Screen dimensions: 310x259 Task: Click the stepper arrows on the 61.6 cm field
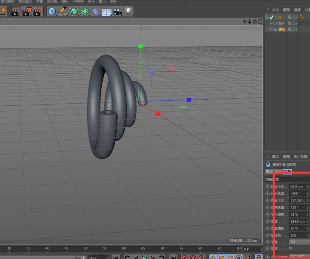308,187
